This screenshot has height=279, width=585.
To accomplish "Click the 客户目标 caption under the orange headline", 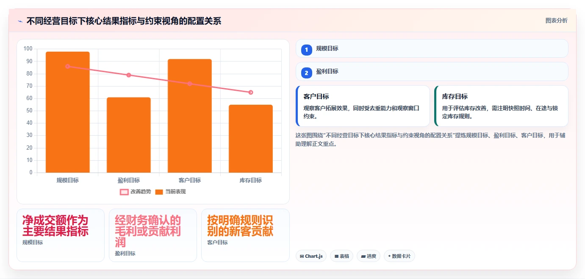I will pyautogui.click(x=217, y=243).
